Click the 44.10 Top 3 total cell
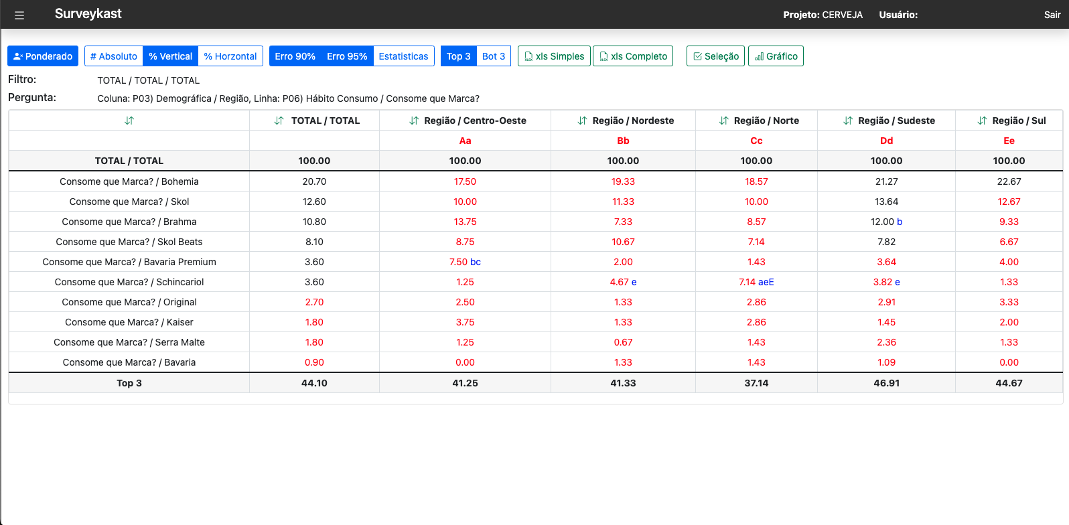 314,383
